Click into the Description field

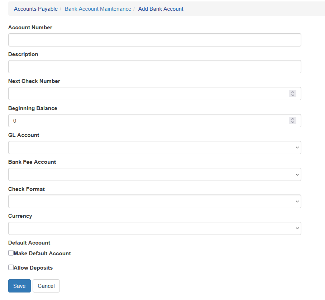pyautogui.click(x=155, y=67)
